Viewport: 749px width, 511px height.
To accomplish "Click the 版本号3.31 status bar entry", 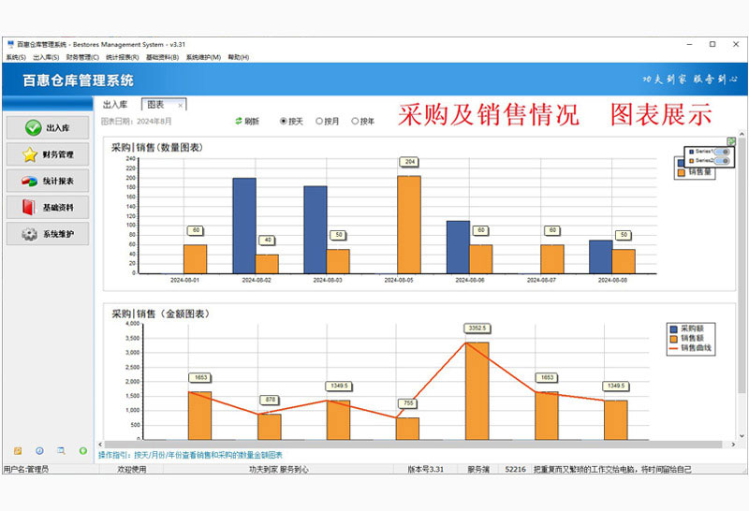I will (426, 470).
